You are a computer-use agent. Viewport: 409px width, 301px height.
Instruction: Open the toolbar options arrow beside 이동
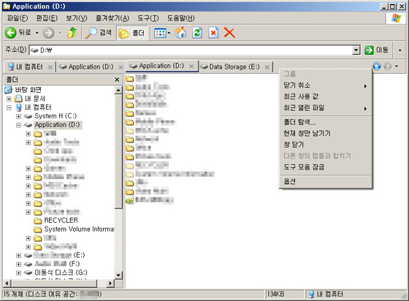(x=400, y=50)
